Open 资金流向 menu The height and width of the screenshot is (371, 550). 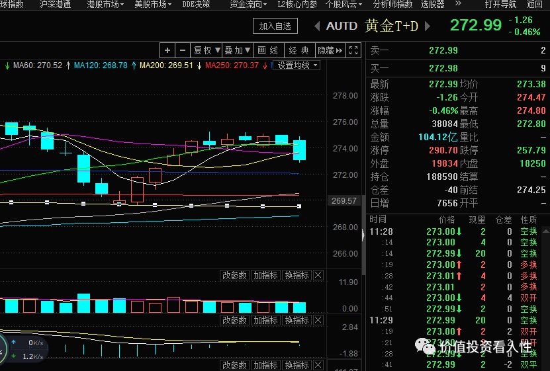(248, 4)
